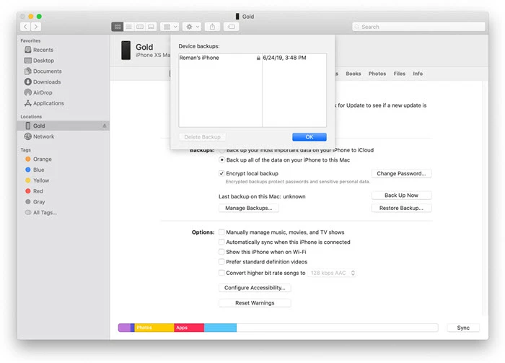The image size is (505, 363).
Task: Click the Edit Tags toolbar icon
Action: 232,27
